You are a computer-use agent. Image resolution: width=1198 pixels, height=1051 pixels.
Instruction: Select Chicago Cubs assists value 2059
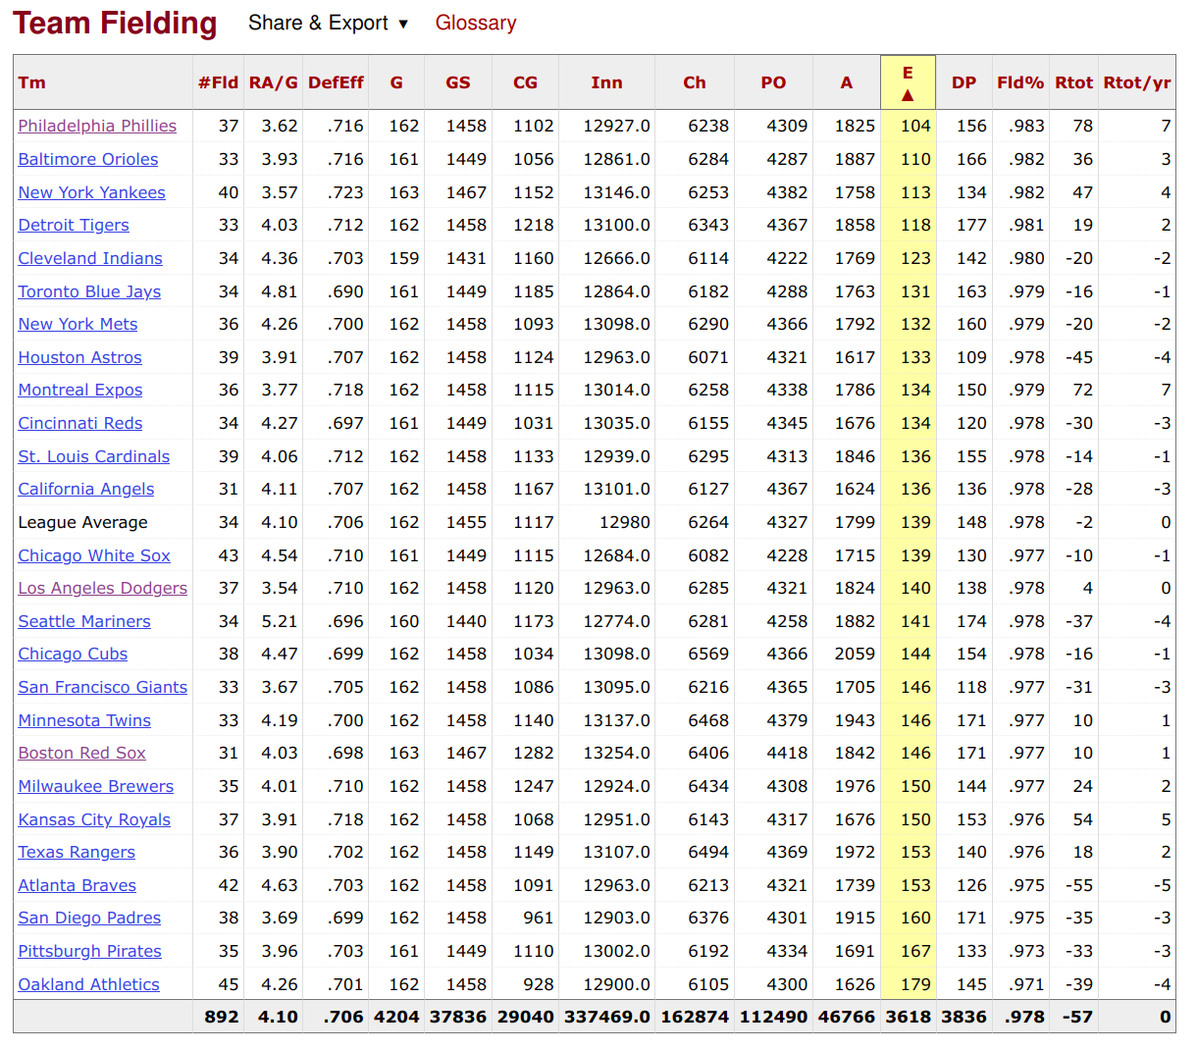[855, 654]
